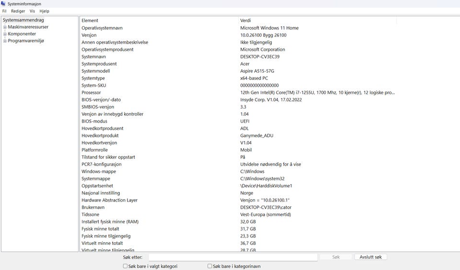This screenshot has height=270, width=460.
Task: Click value 10.0.26100 Bygg 26100
Action: pyautogui.click(x=263, y=35)
